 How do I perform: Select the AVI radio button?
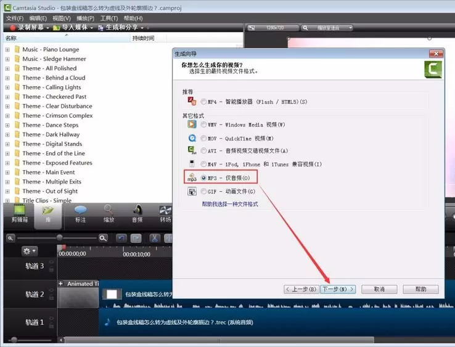pyautogui.click(x=203, y=150)
